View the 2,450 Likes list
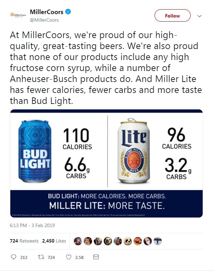Image resolution: width=214 pixels, height=271 pixels. 54,241
